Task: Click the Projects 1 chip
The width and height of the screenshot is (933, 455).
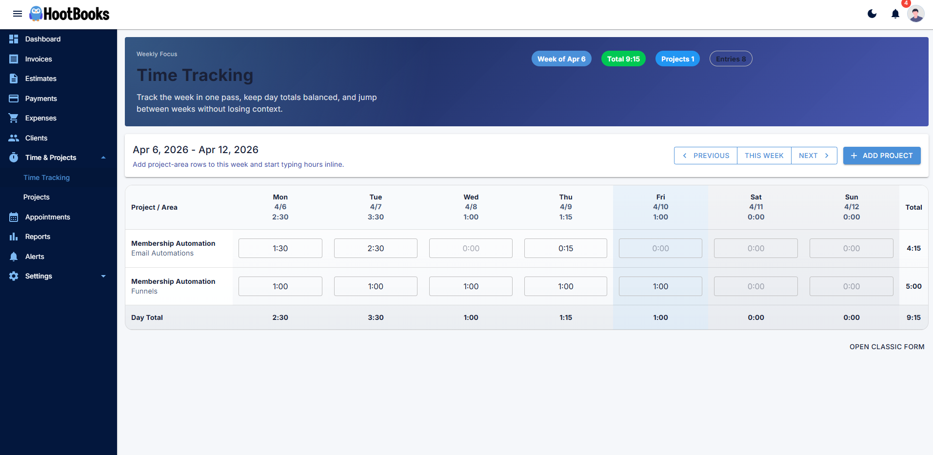Action: tap(677, 59)
